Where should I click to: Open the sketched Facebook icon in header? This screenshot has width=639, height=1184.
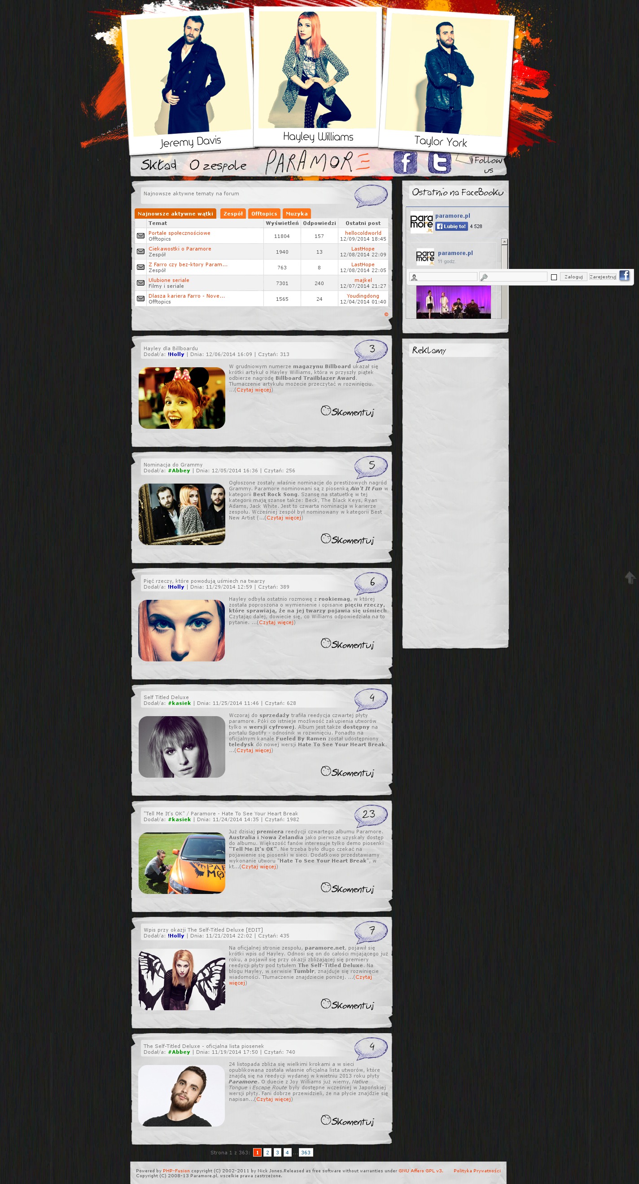[405, 162]
